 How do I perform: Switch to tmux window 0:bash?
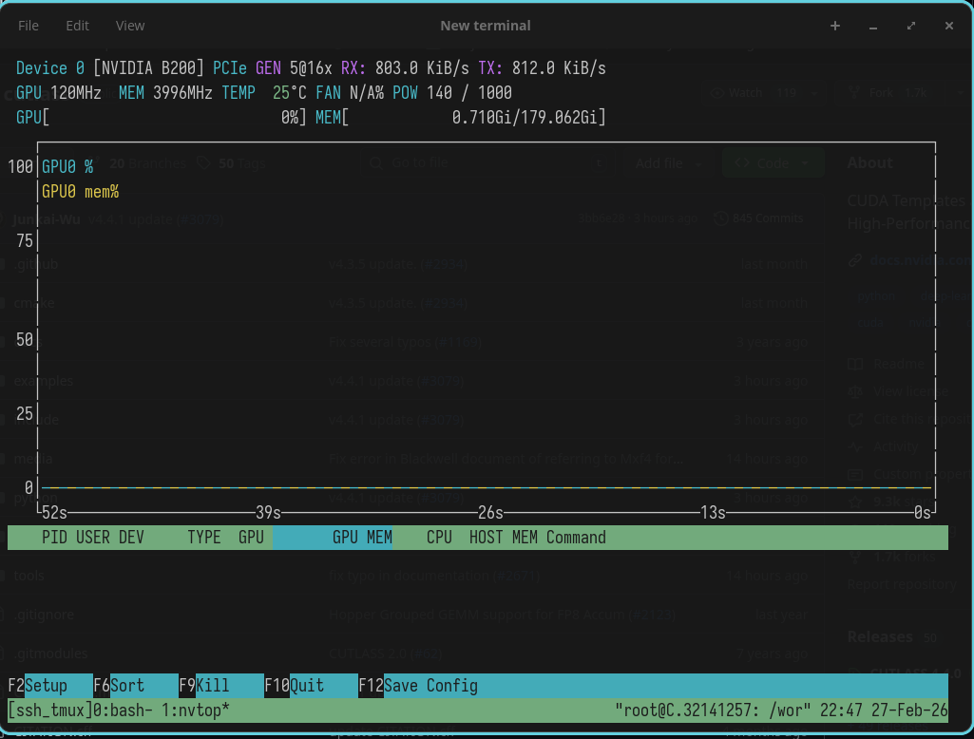[127, 711]
